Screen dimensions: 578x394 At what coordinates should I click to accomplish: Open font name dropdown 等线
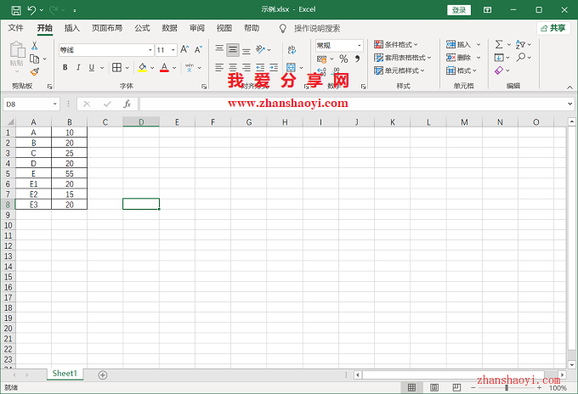[150, 50]
